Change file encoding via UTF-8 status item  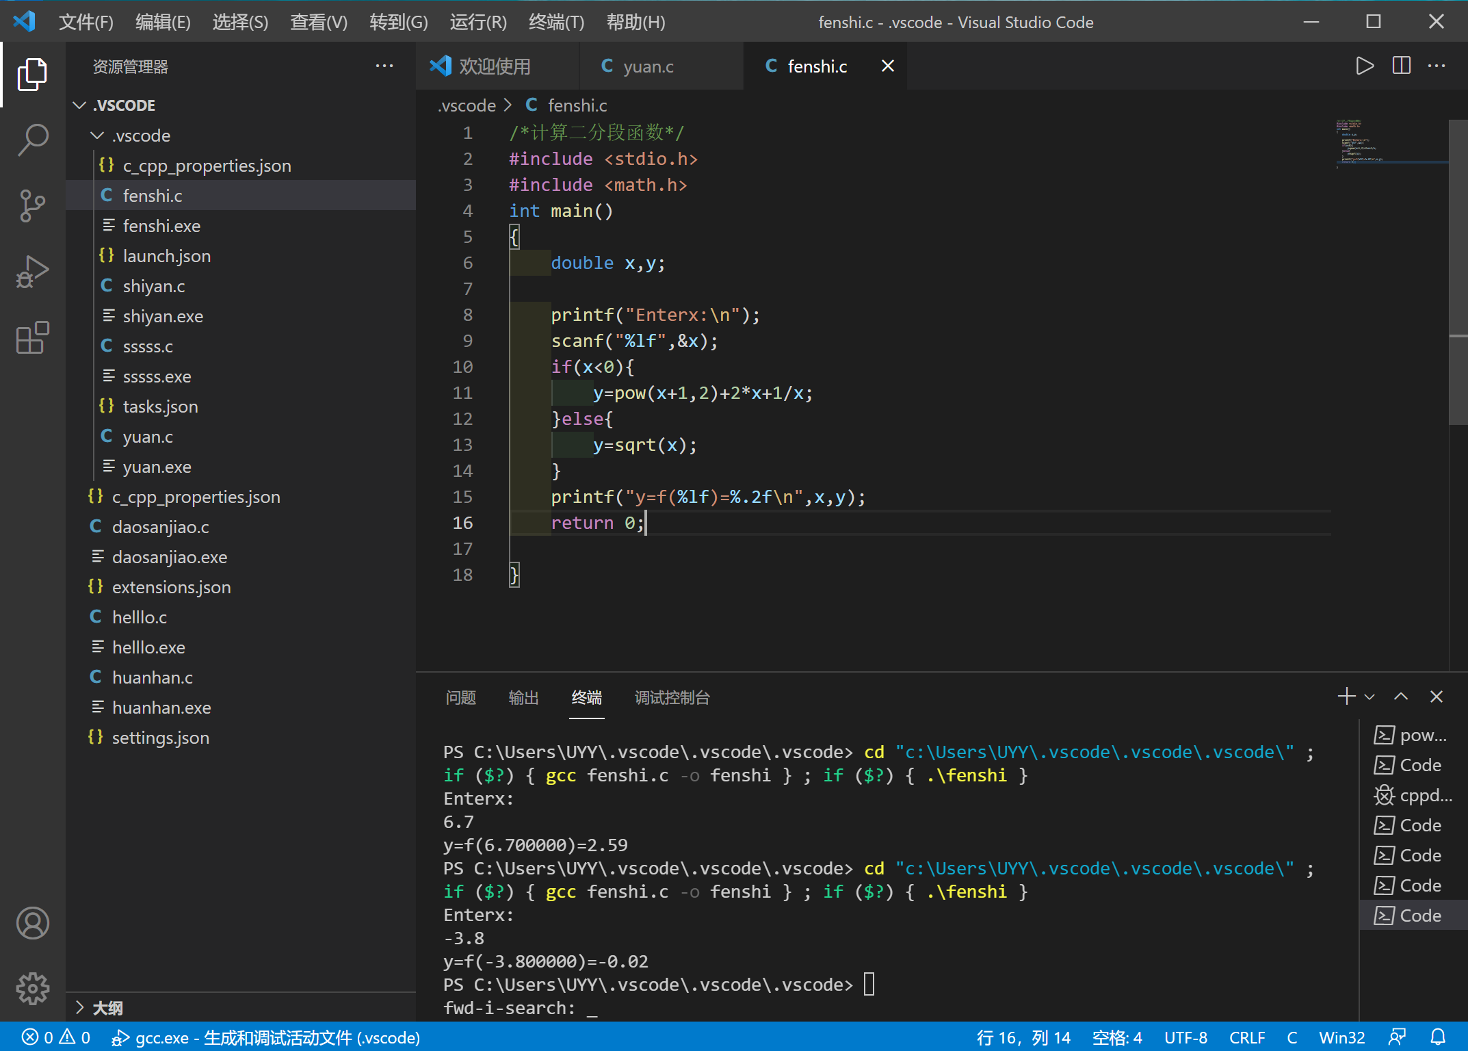point(1185,1037)
